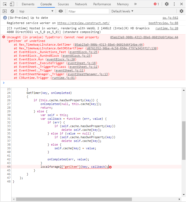
Task: Toggle the live expression eye icon
Action: (61, 11)
